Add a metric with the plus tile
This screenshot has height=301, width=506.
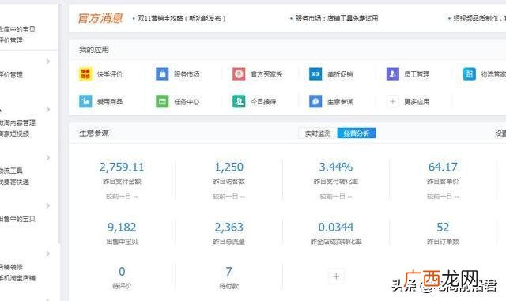pyautogui.click(x=336, y=277)
